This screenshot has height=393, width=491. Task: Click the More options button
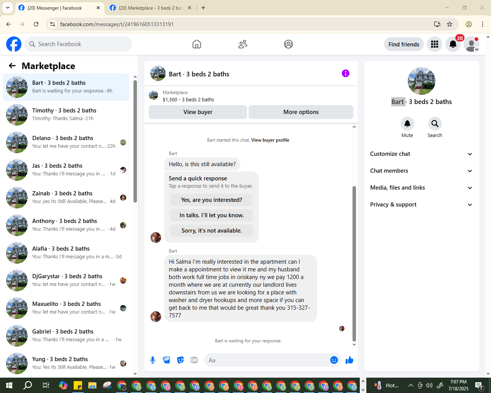[301, 112]
